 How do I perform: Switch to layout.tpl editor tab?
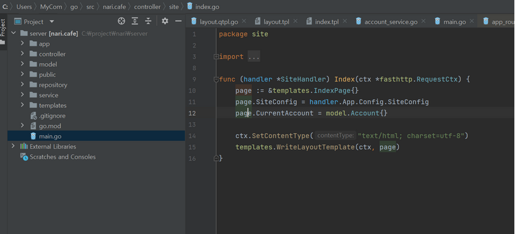coord(276,22)
